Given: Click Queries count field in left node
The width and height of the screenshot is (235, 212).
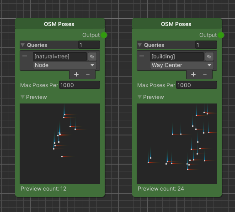Looking at the screenshot, I should coord(89,45).
